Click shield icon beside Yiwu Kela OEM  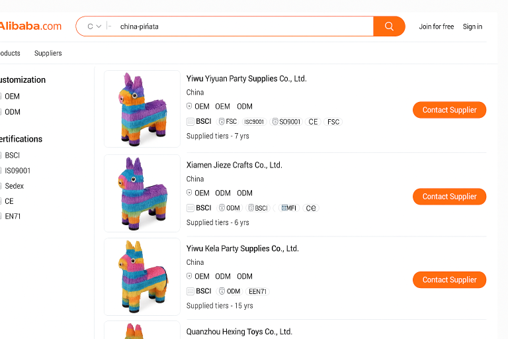pyautogui.click(x=189, y=276)
